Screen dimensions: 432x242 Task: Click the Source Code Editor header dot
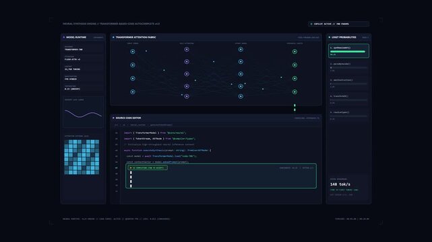click(113, 118)
